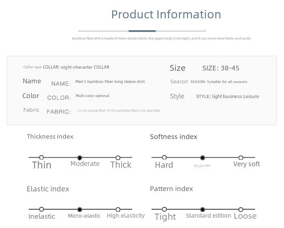Image resolution: width=284 pixels, height=228 pixels.
Task: Select the Hard softness marker
Action: coord(164,157)
